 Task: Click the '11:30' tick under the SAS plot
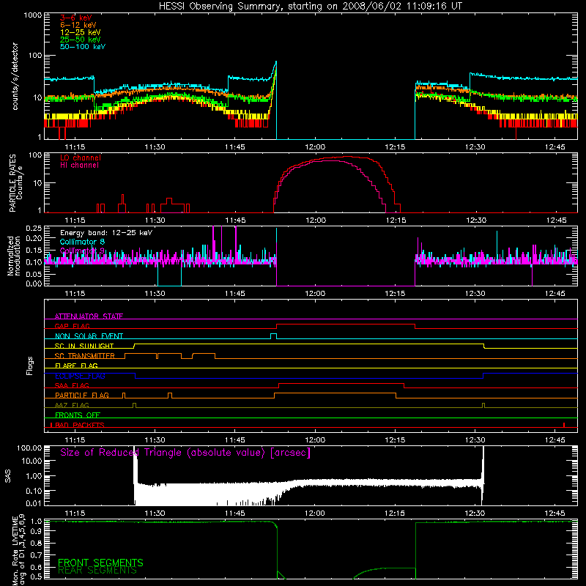tap(155, 513)
